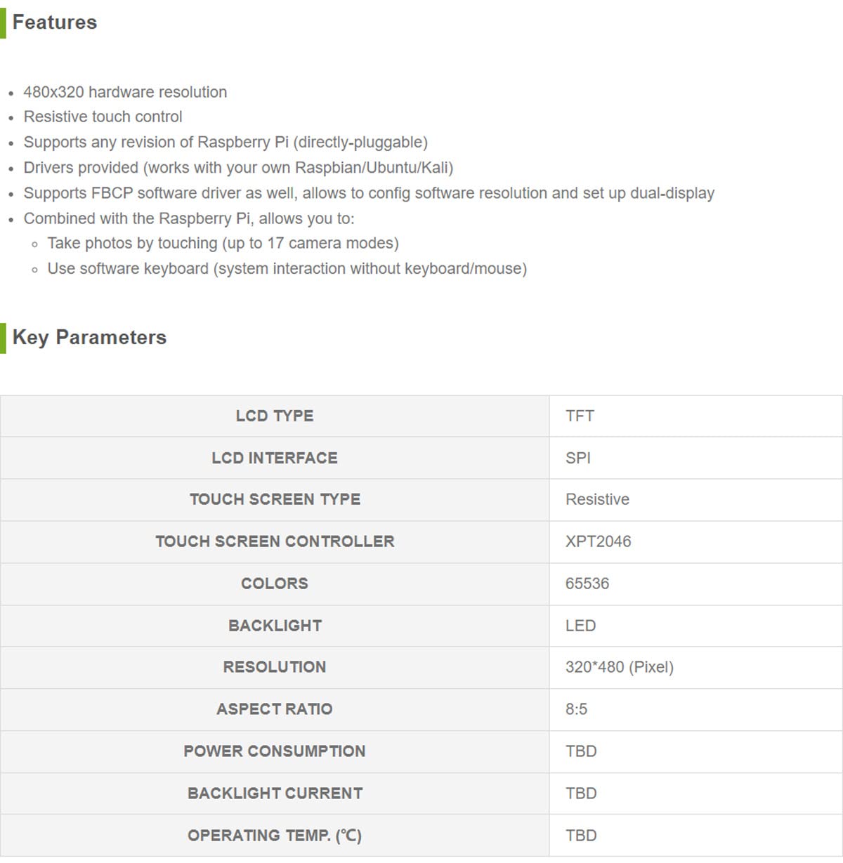Screen dimensions: 843x863
Task: Click the Drivers provided Raspbian/Ubuntu/Kali line
Action: (x=238, y=168)
